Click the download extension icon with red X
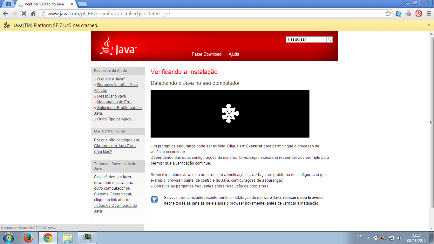Viewport: 434px width, 244px height. (409, 14)
